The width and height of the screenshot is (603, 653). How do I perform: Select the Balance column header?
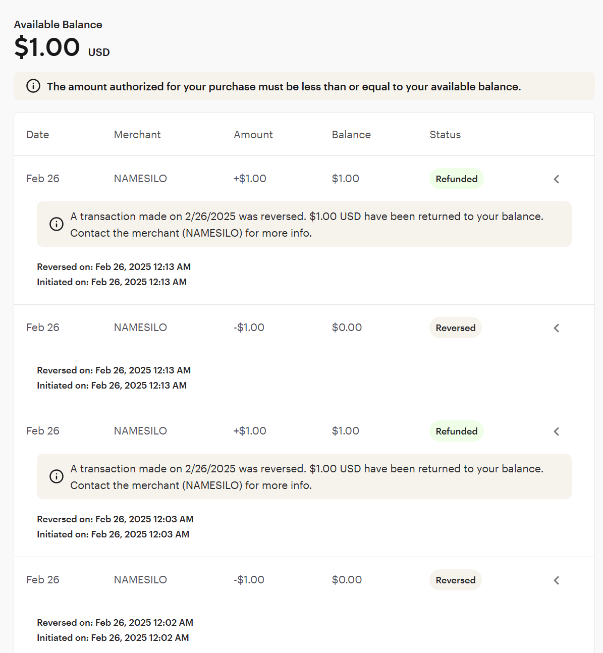click(351, 135)
